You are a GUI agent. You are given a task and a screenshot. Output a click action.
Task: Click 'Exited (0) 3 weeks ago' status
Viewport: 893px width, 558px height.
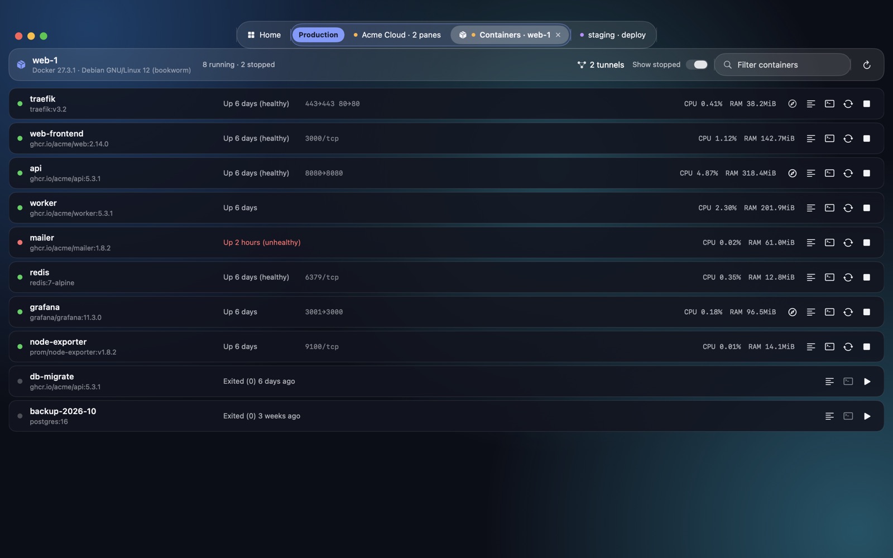[x=262, y=416]
